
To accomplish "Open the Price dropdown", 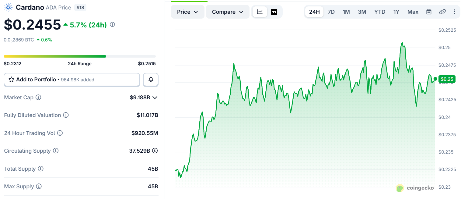I will pyautogui.click(x=188, y=12).
